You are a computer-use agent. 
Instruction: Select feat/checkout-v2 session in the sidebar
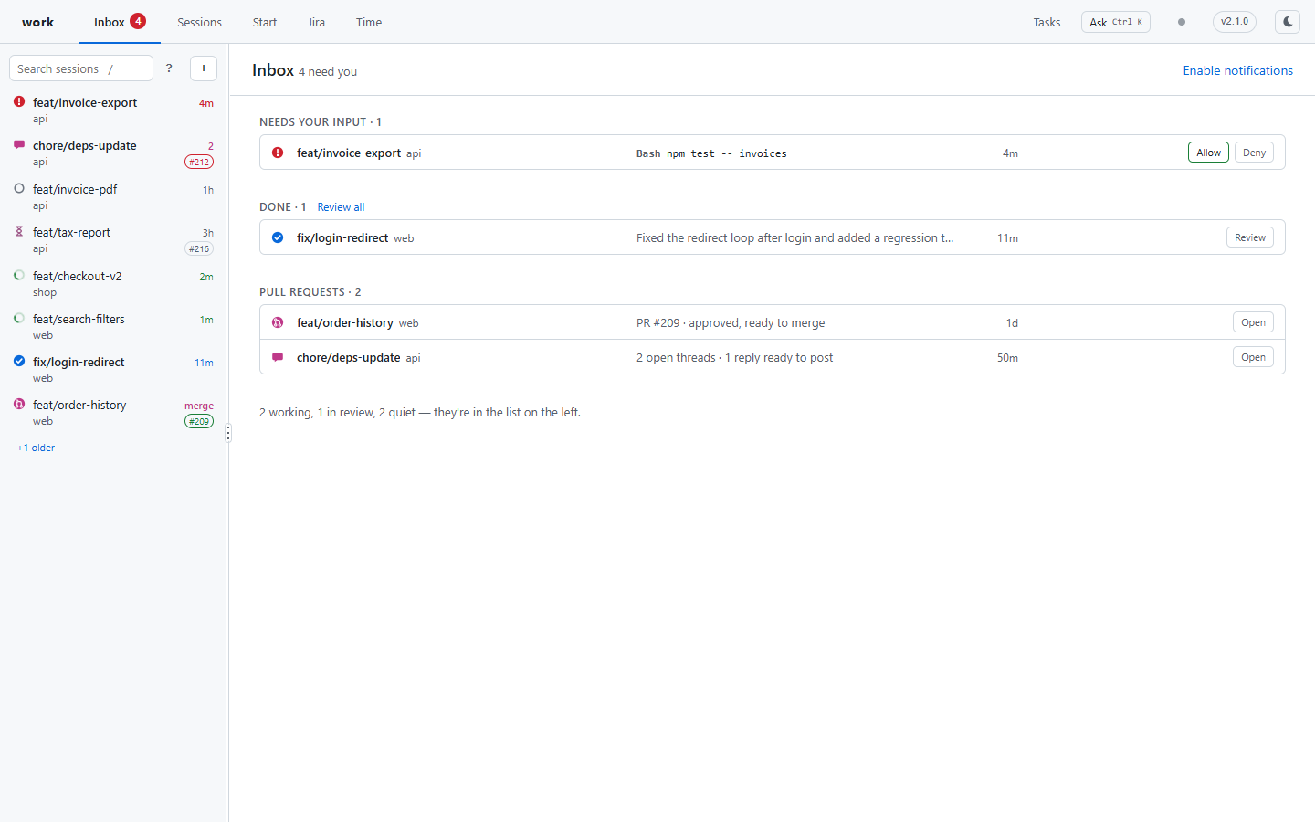click(114, 283)
